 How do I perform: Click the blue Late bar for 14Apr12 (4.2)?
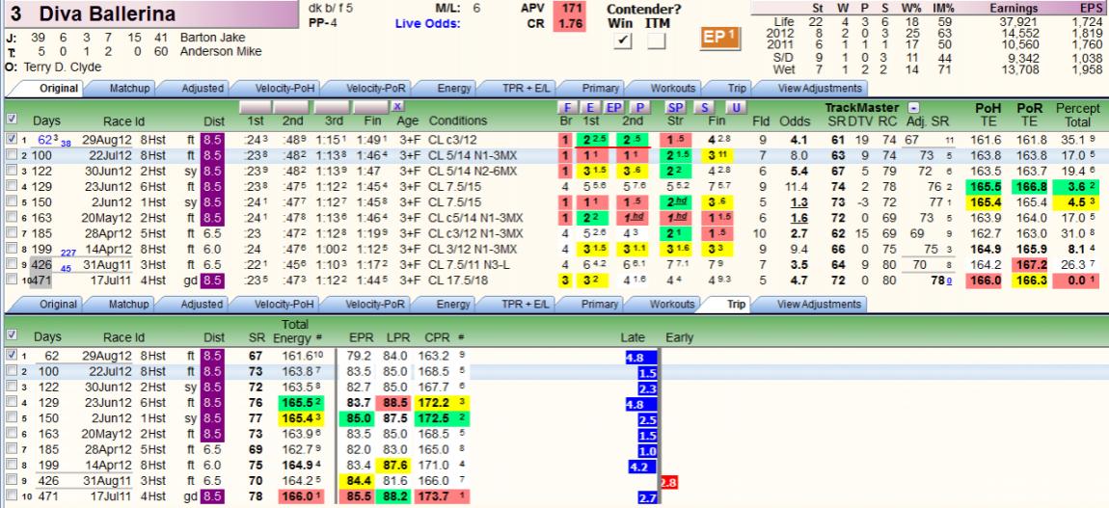point(643,467)
